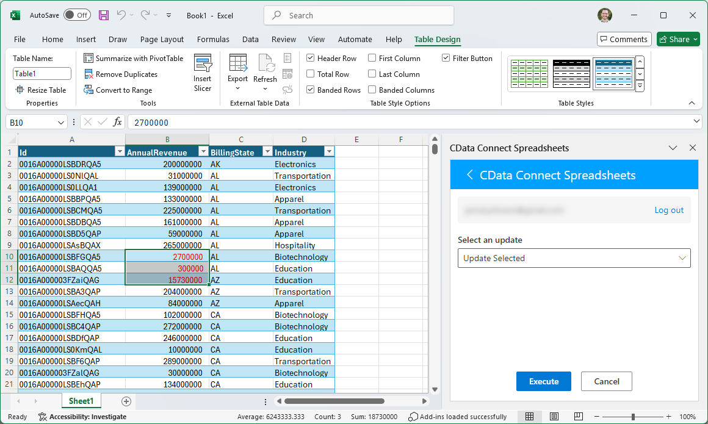Click the Insert Slicer icon
This screenshot has width=708, height=424.
(203, 64)
